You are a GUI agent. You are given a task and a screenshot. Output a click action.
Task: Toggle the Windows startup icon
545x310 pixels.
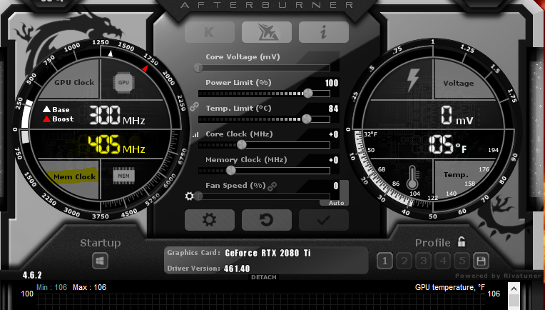pos(100,261)
